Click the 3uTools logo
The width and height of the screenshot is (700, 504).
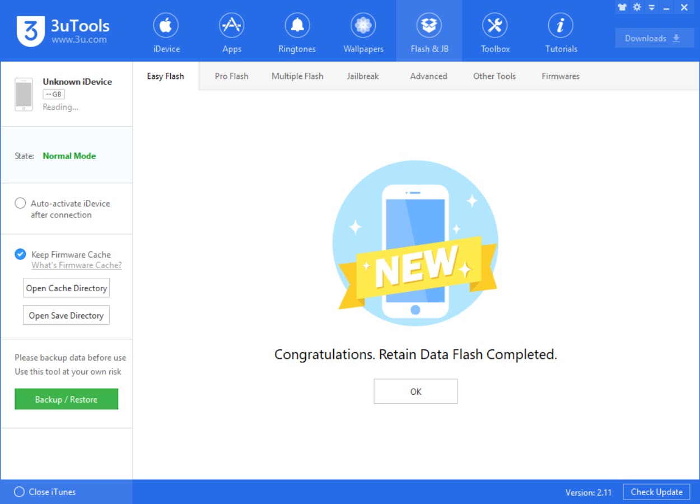click(31, 31)
